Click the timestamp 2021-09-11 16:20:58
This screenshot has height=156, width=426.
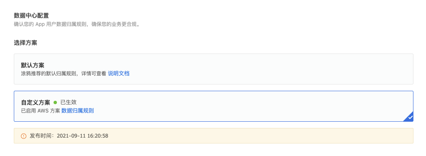82,136
